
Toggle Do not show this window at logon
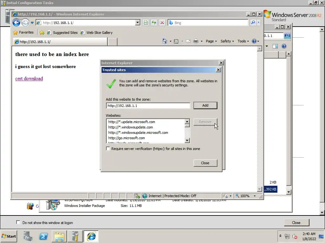[x=18, y=222]
